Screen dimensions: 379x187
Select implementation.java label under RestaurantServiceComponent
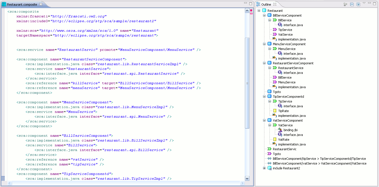click(292, 87)
